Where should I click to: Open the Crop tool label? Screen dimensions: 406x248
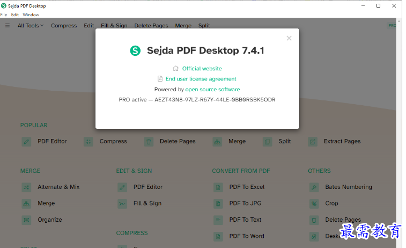click(331, 203)
